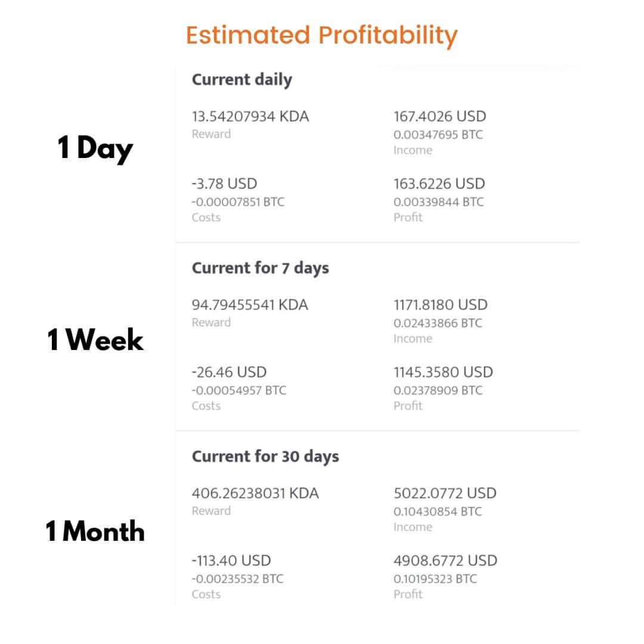Click the 1145.3580 USD weekly profit
Image resolution: width=644 pixels, height=644 pixels.
tap(443, 372)
